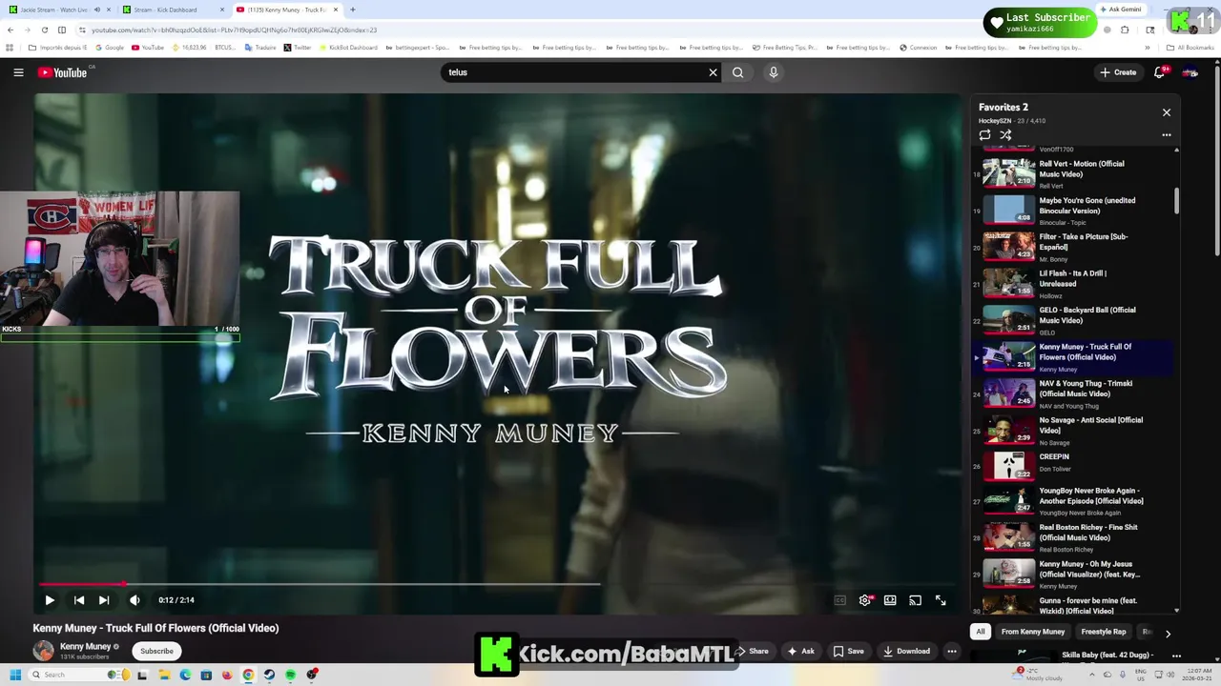The height and width of the screenshot is (686, 1221).
Task: Select Real Boston Richey - Fine Shit
Action: pyautogui.click(x=1073, y=537)
